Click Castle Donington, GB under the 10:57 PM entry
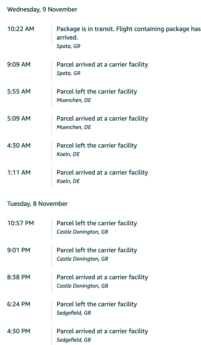Screen dimensions: 201x345 82,232
